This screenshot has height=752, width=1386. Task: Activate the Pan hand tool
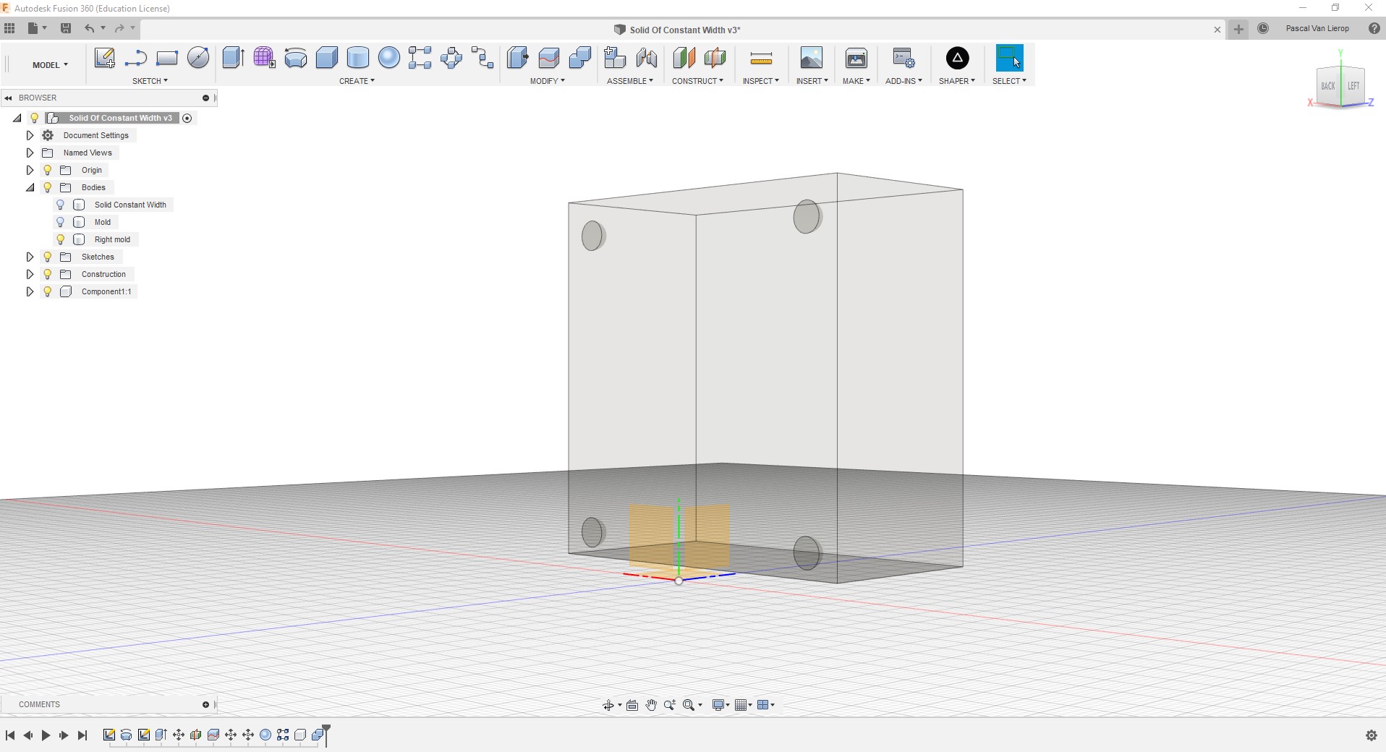coord(651,705)
